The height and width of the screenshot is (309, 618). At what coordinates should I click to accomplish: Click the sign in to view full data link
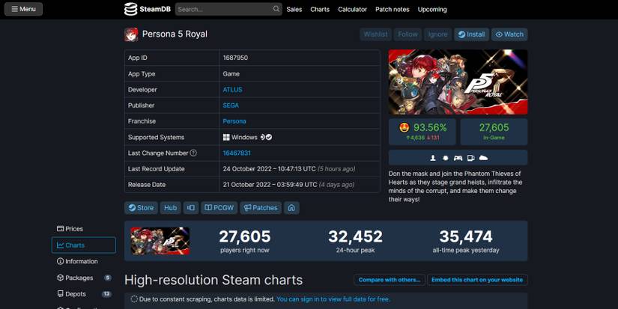click(333, 299)
